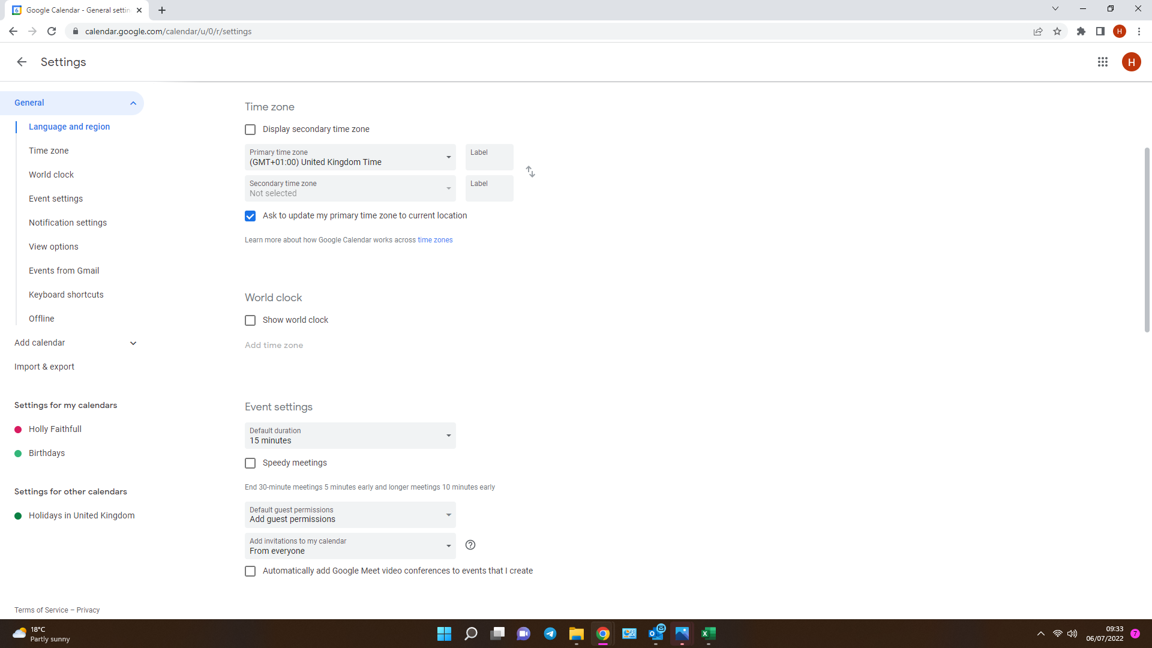Image resolution: width=1152 pixels, height=648 pixels.
Task: Open Events from Gmail section
Action: 64,271
